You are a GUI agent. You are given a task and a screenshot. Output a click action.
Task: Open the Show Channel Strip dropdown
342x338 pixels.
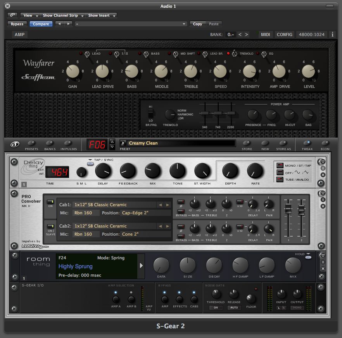pos(63,15)
